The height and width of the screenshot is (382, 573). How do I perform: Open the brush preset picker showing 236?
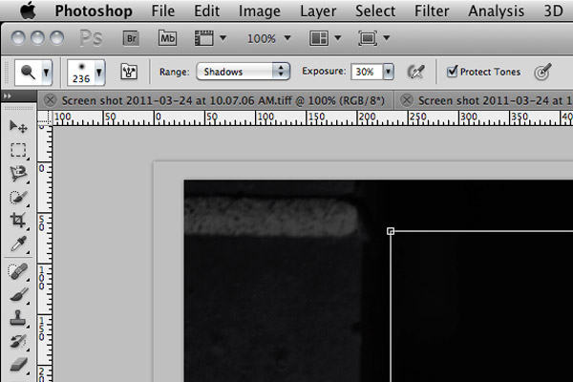point(86,73)
